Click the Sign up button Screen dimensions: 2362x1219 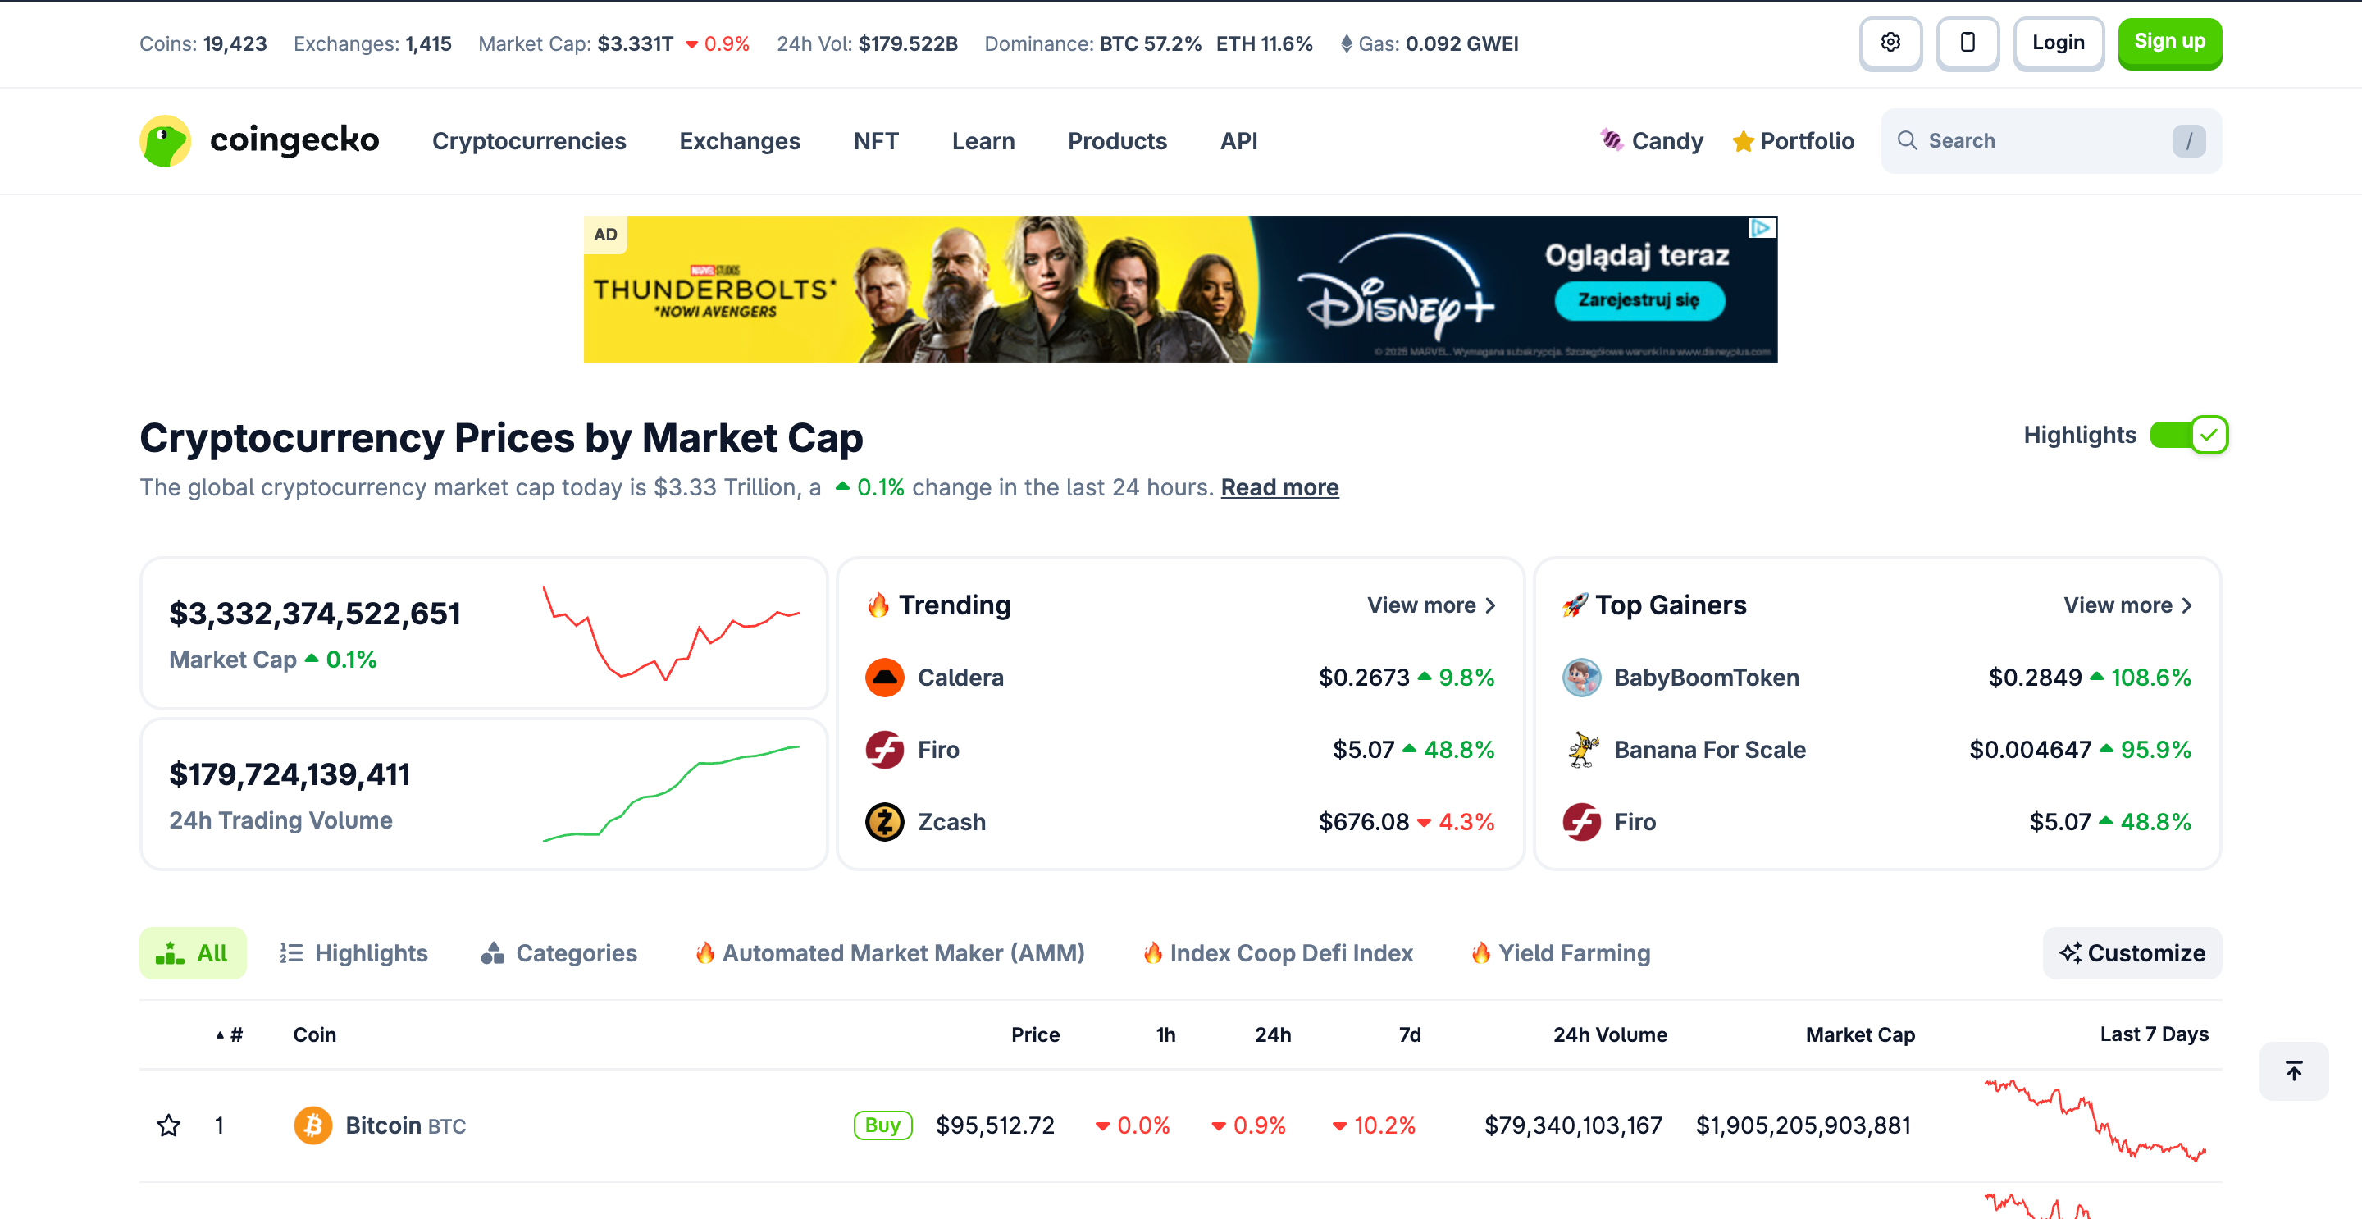click(2169, 42)
